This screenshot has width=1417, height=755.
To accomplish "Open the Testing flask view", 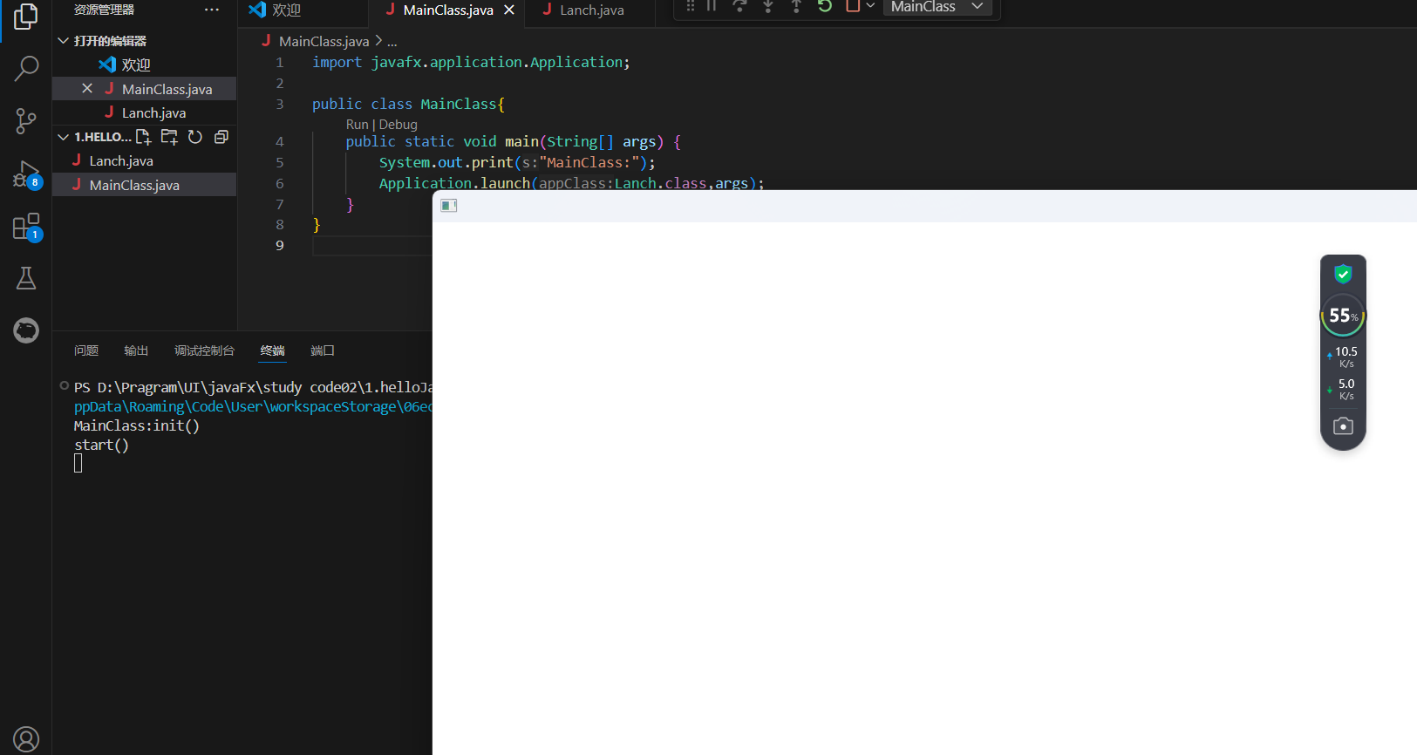I will (26, 278).
